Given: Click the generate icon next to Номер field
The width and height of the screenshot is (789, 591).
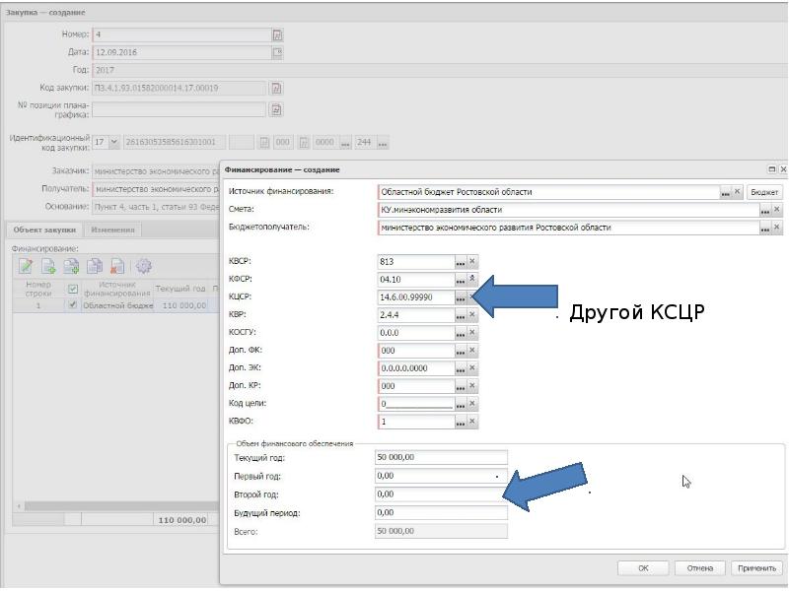Looking at the screenshot, I should 277,34.
